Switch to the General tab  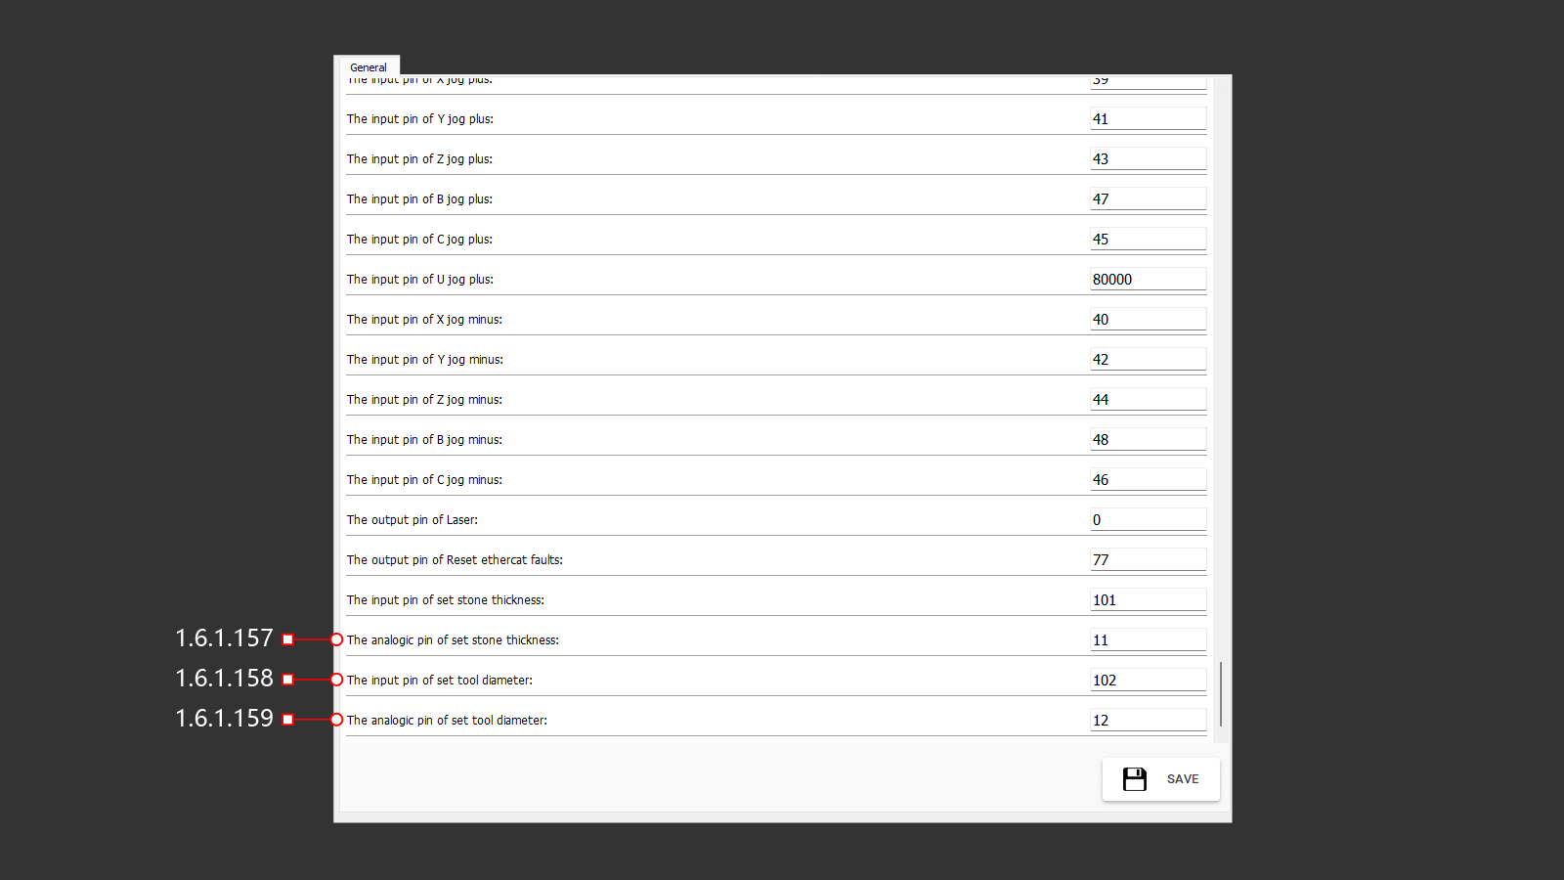point(368,66)
